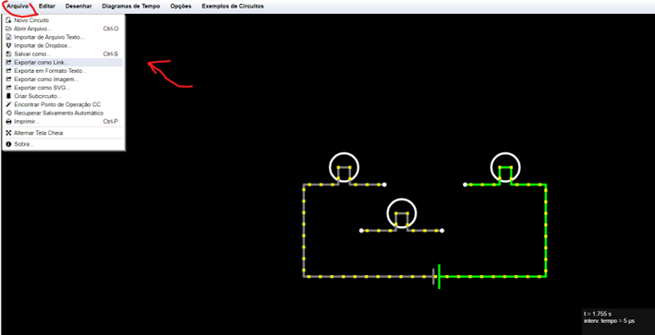Select Encontrar Ponto de Operação CC
Screen dimensions: 655x335
click(x=63, y=104)
